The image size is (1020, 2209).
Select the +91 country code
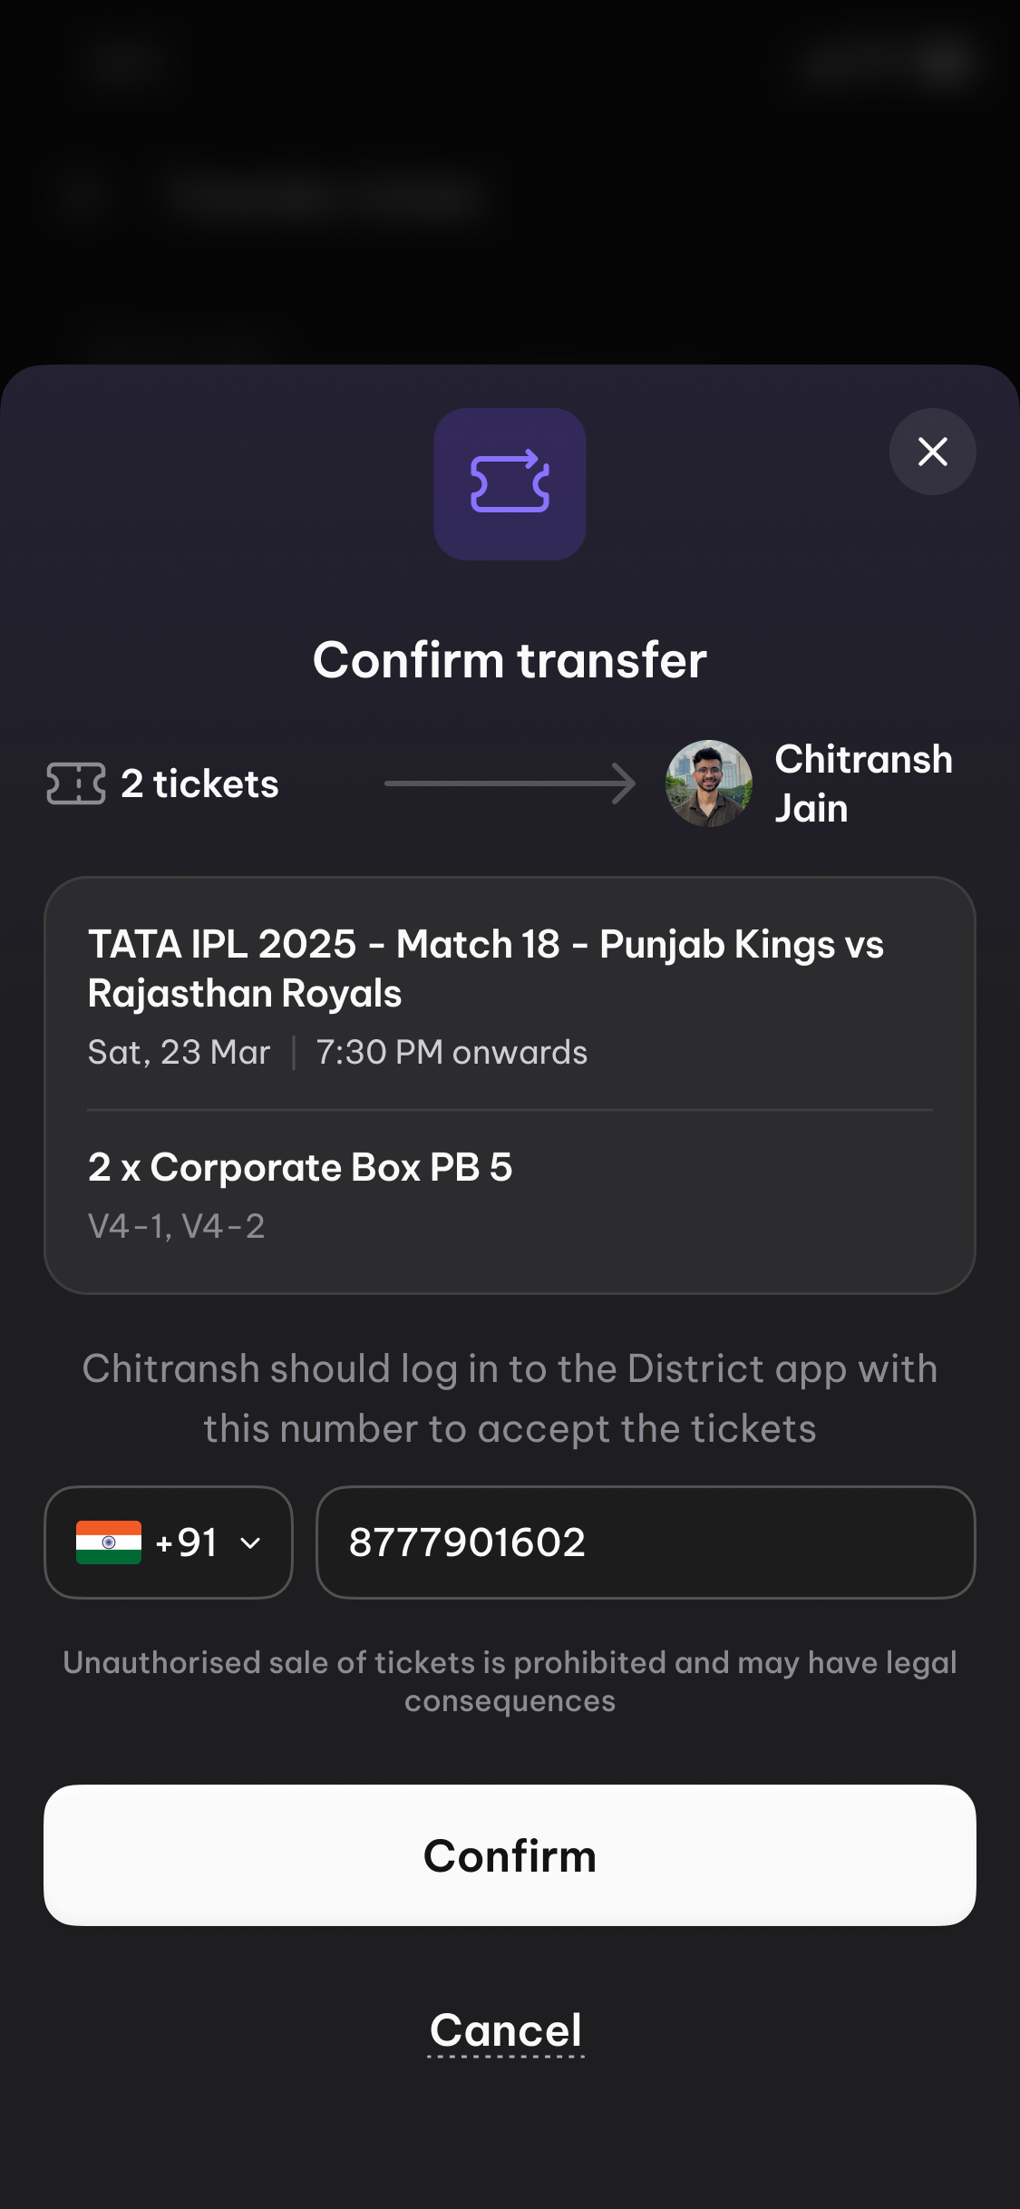pos(187,1542)
